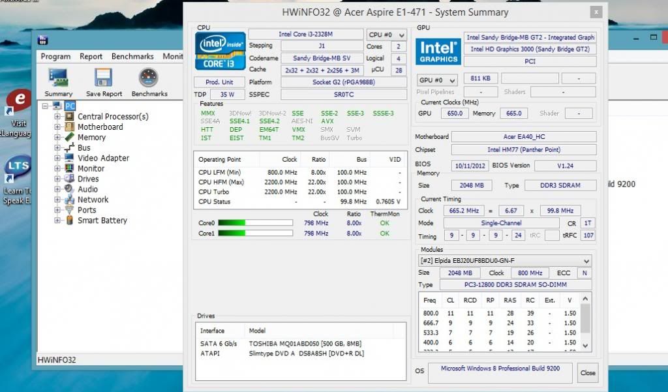Click the Save Report floppy icon
The height and width of the screenshot is (392, 668).
tap(104, 79)
